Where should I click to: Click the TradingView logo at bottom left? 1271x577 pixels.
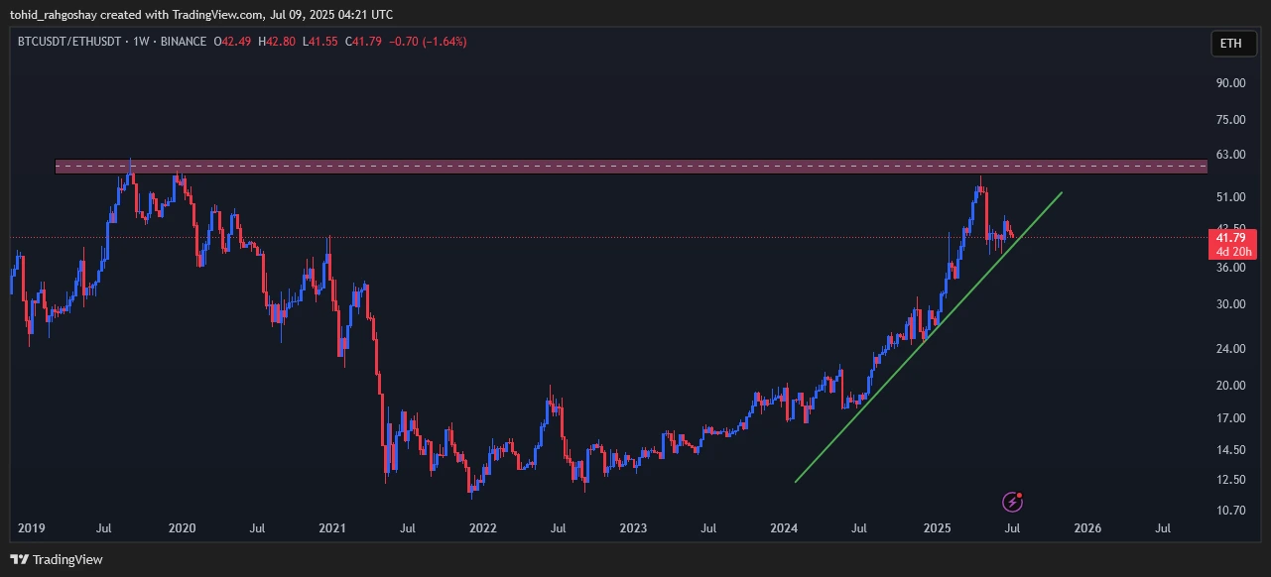pos(57,559)
